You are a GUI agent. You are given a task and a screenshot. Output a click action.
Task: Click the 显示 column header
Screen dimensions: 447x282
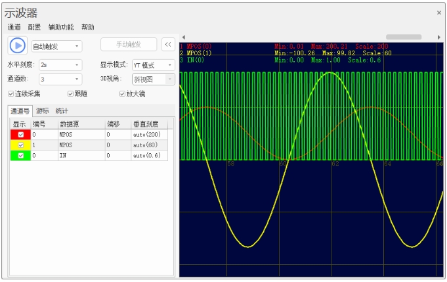click(x=20, y=124)
